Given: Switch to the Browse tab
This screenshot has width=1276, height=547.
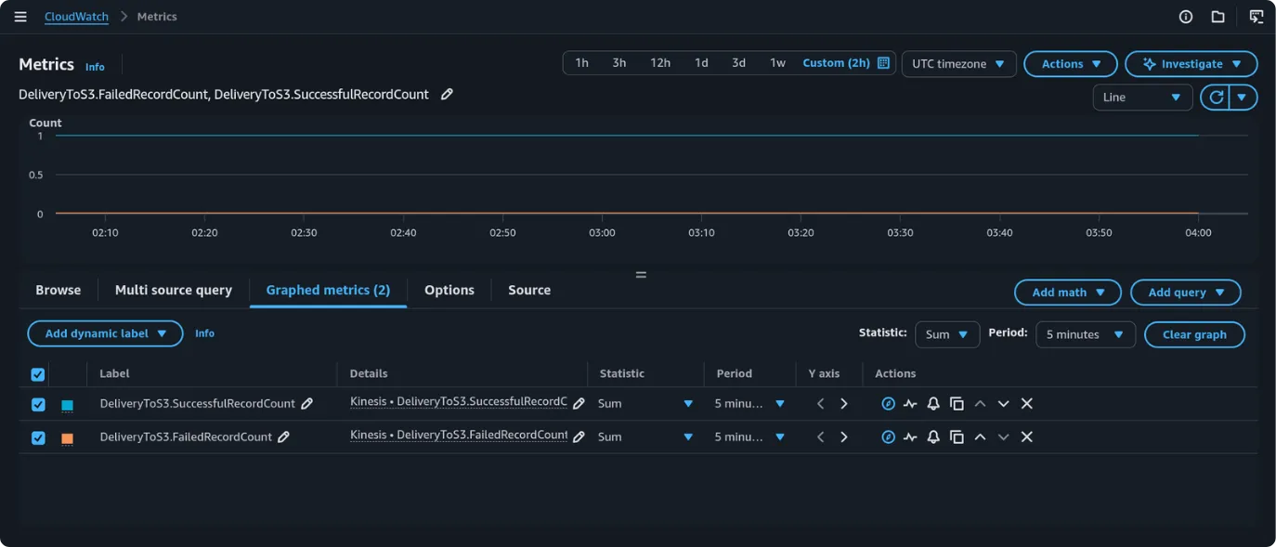Looking at the screenshot, I should point(59,290).
